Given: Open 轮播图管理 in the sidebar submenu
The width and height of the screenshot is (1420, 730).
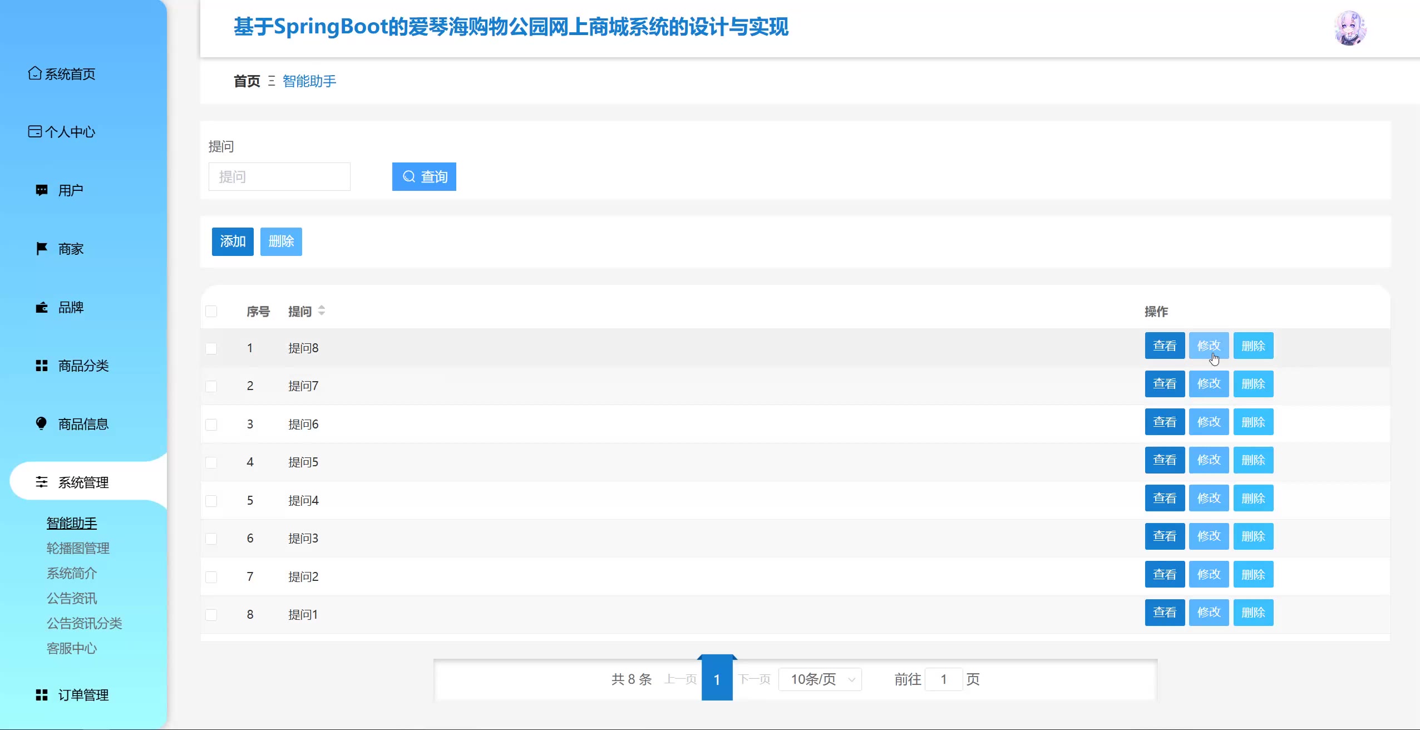Looking at the screenshot, I should coord(78,548).
